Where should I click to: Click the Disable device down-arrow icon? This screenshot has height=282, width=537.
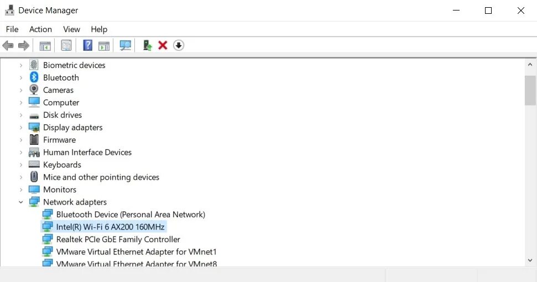178,45
